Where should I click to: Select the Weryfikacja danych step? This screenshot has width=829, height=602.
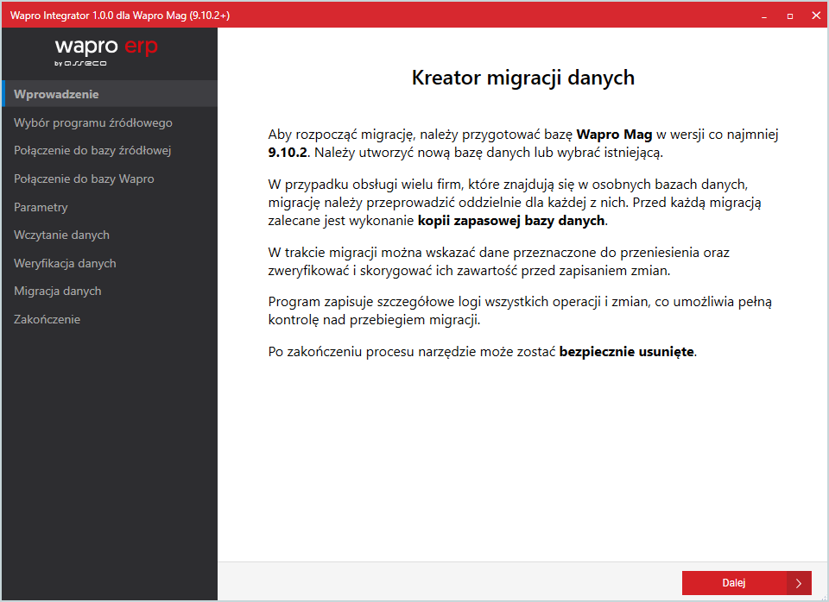[64, 263]
